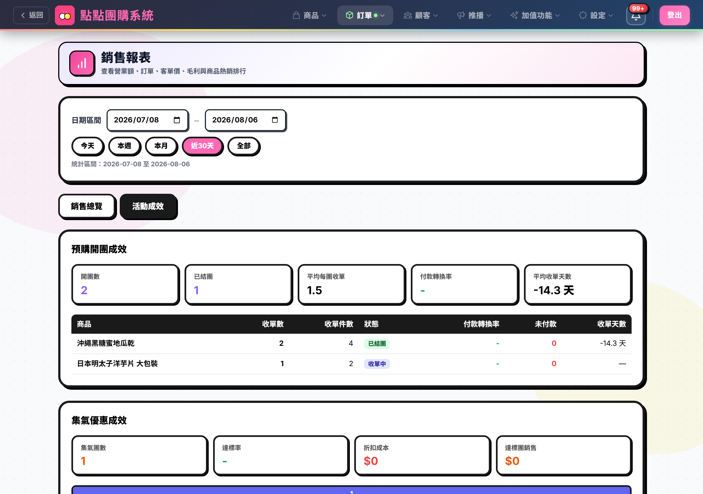Image resolution: width=703 pixels, height=494 pixels.
Task: Click the 集氣團數 stat card
Action: tap(140, 455)
